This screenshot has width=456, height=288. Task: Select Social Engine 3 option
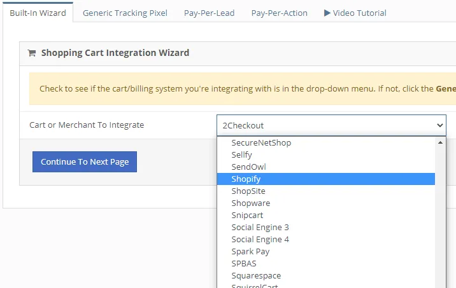pyautogui.click(x=325, y=228)
